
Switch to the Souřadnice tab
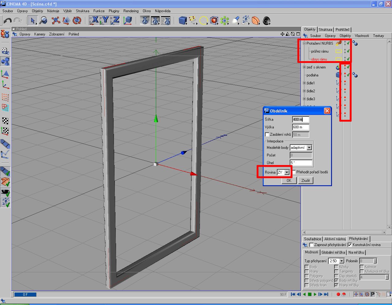tap(313, 239)
